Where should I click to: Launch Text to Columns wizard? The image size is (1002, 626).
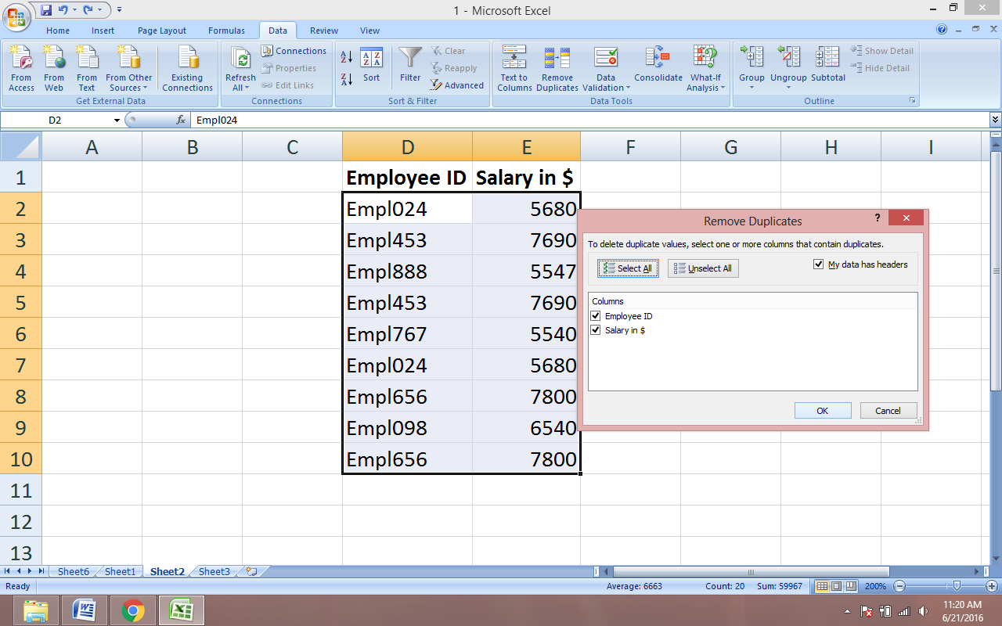tap(514, 69)
